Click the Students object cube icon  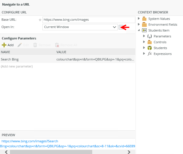[x=150, y=48]
